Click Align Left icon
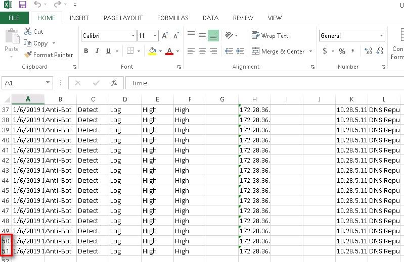The image size is (404, 262). [191, 51]
